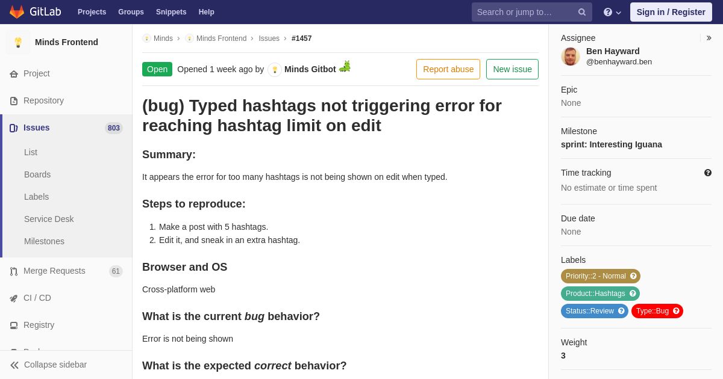Image resolution: width=723 pixels, height=379 pixels.
Task: Click the Issues count badge 803
Action: click(114, 128)
